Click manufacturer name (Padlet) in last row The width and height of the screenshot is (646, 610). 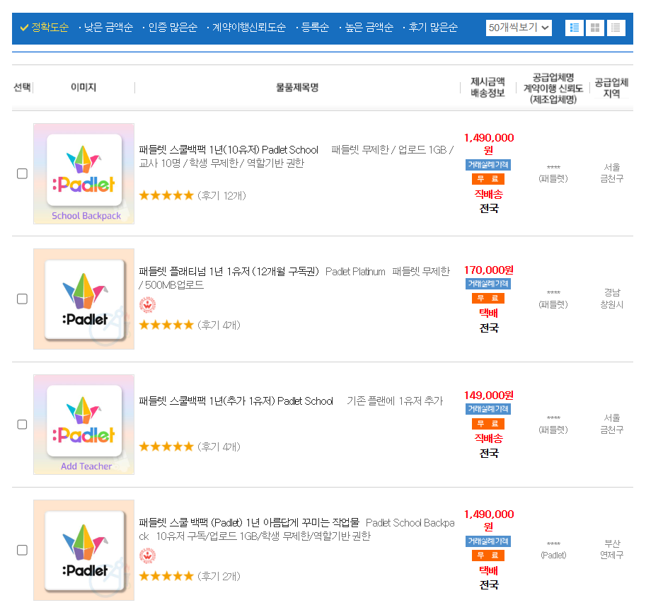point(553,556)
